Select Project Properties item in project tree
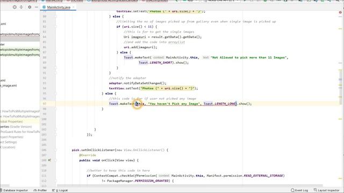 pyautogui.click(x=12, y=137)
